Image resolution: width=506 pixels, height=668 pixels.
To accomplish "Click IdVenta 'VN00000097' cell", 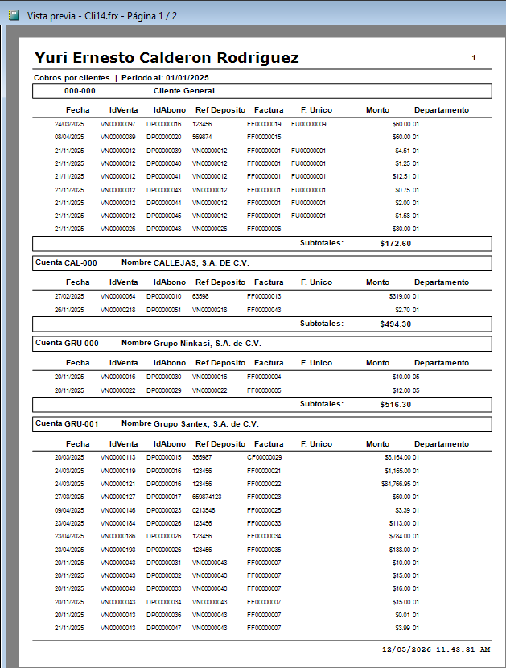I will point(117,125).
